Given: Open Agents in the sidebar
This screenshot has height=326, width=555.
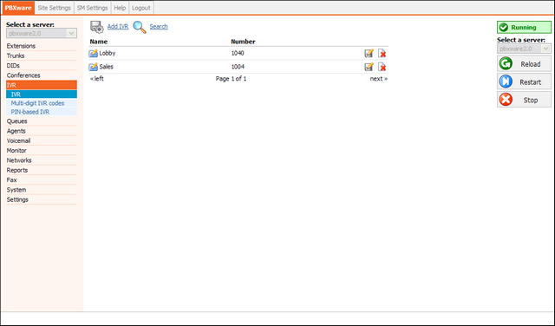Looking at the screenshot, I should coord(42,131).
